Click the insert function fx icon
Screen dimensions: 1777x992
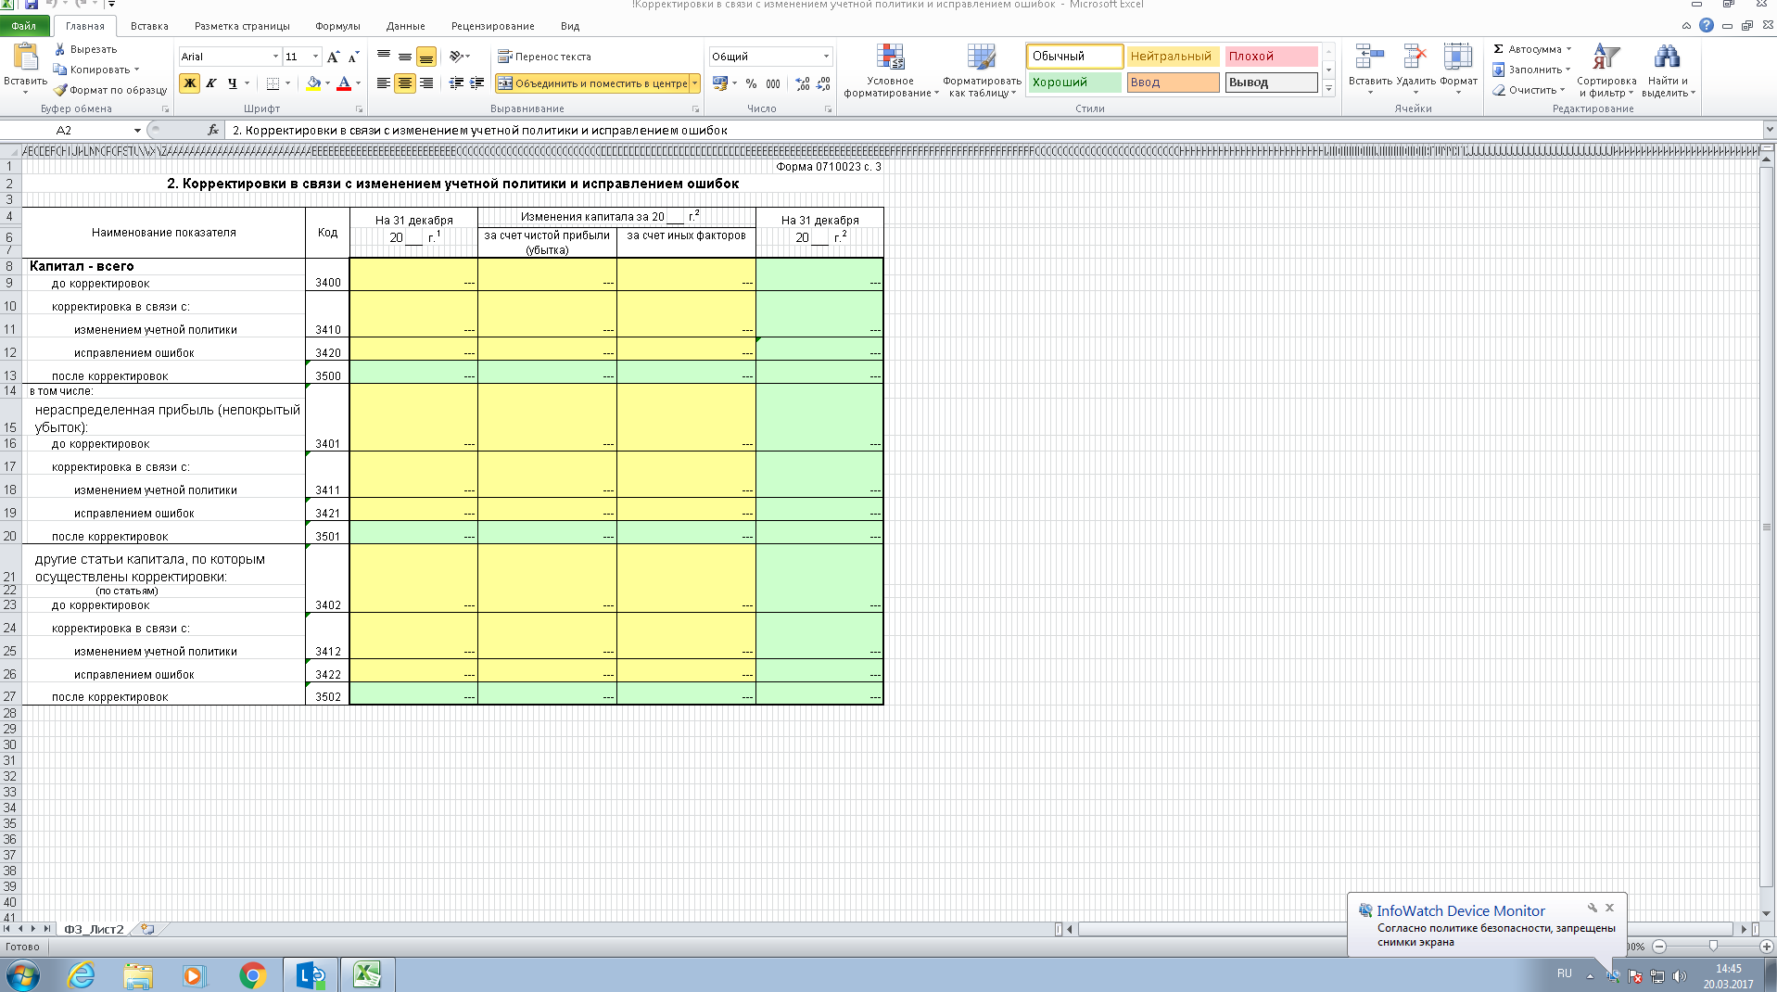[x=213, y=130]
